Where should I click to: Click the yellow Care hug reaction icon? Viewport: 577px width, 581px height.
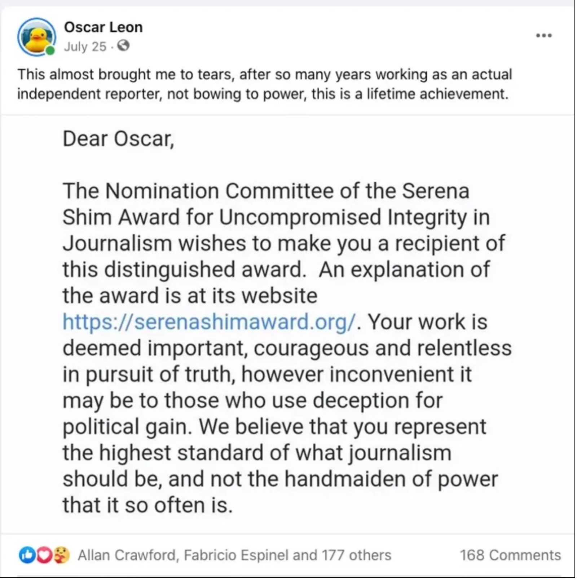(x=61, y=555)
